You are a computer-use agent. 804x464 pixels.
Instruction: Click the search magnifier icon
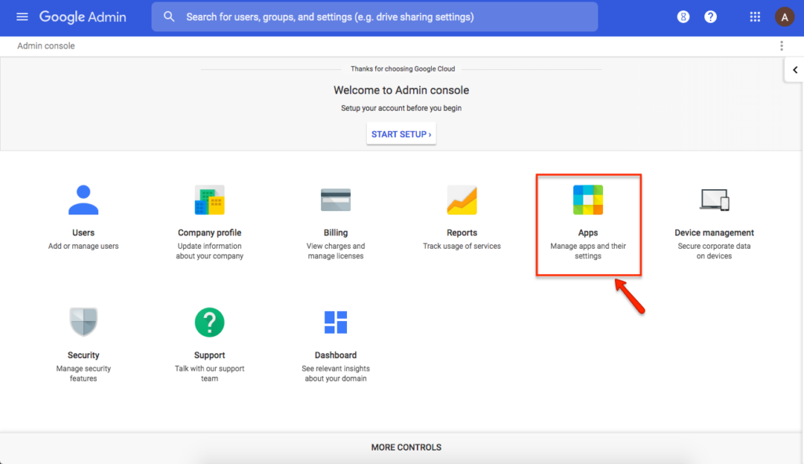(169, 17)
